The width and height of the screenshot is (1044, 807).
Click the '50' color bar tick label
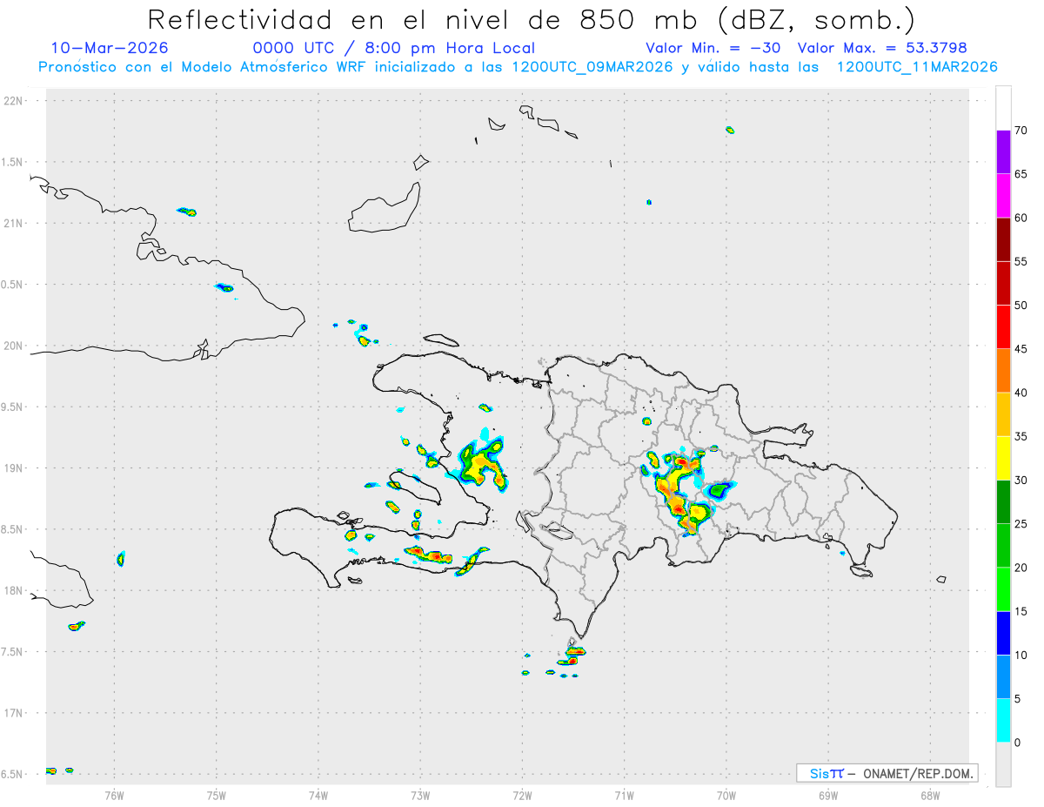coord(1021,306)
